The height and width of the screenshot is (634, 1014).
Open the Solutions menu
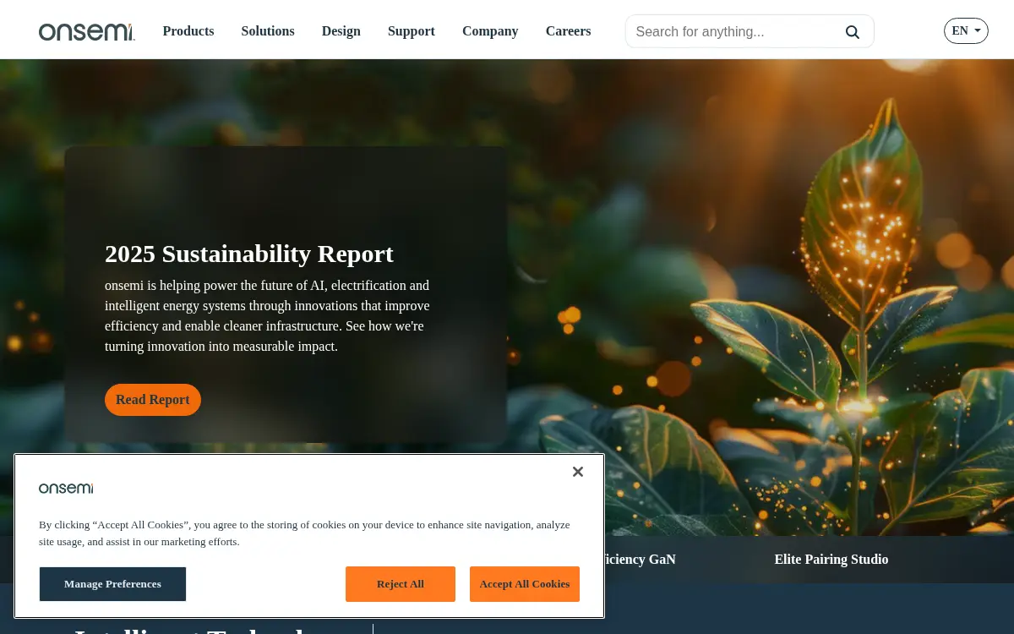[x=268, y=31]
